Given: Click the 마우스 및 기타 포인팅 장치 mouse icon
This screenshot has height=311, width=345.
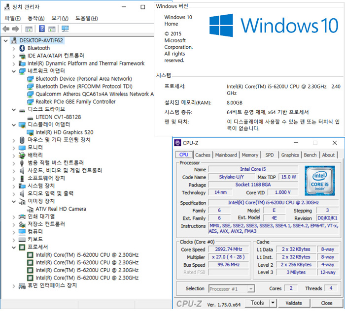Looking at the screenshot, I should (22, 140).
